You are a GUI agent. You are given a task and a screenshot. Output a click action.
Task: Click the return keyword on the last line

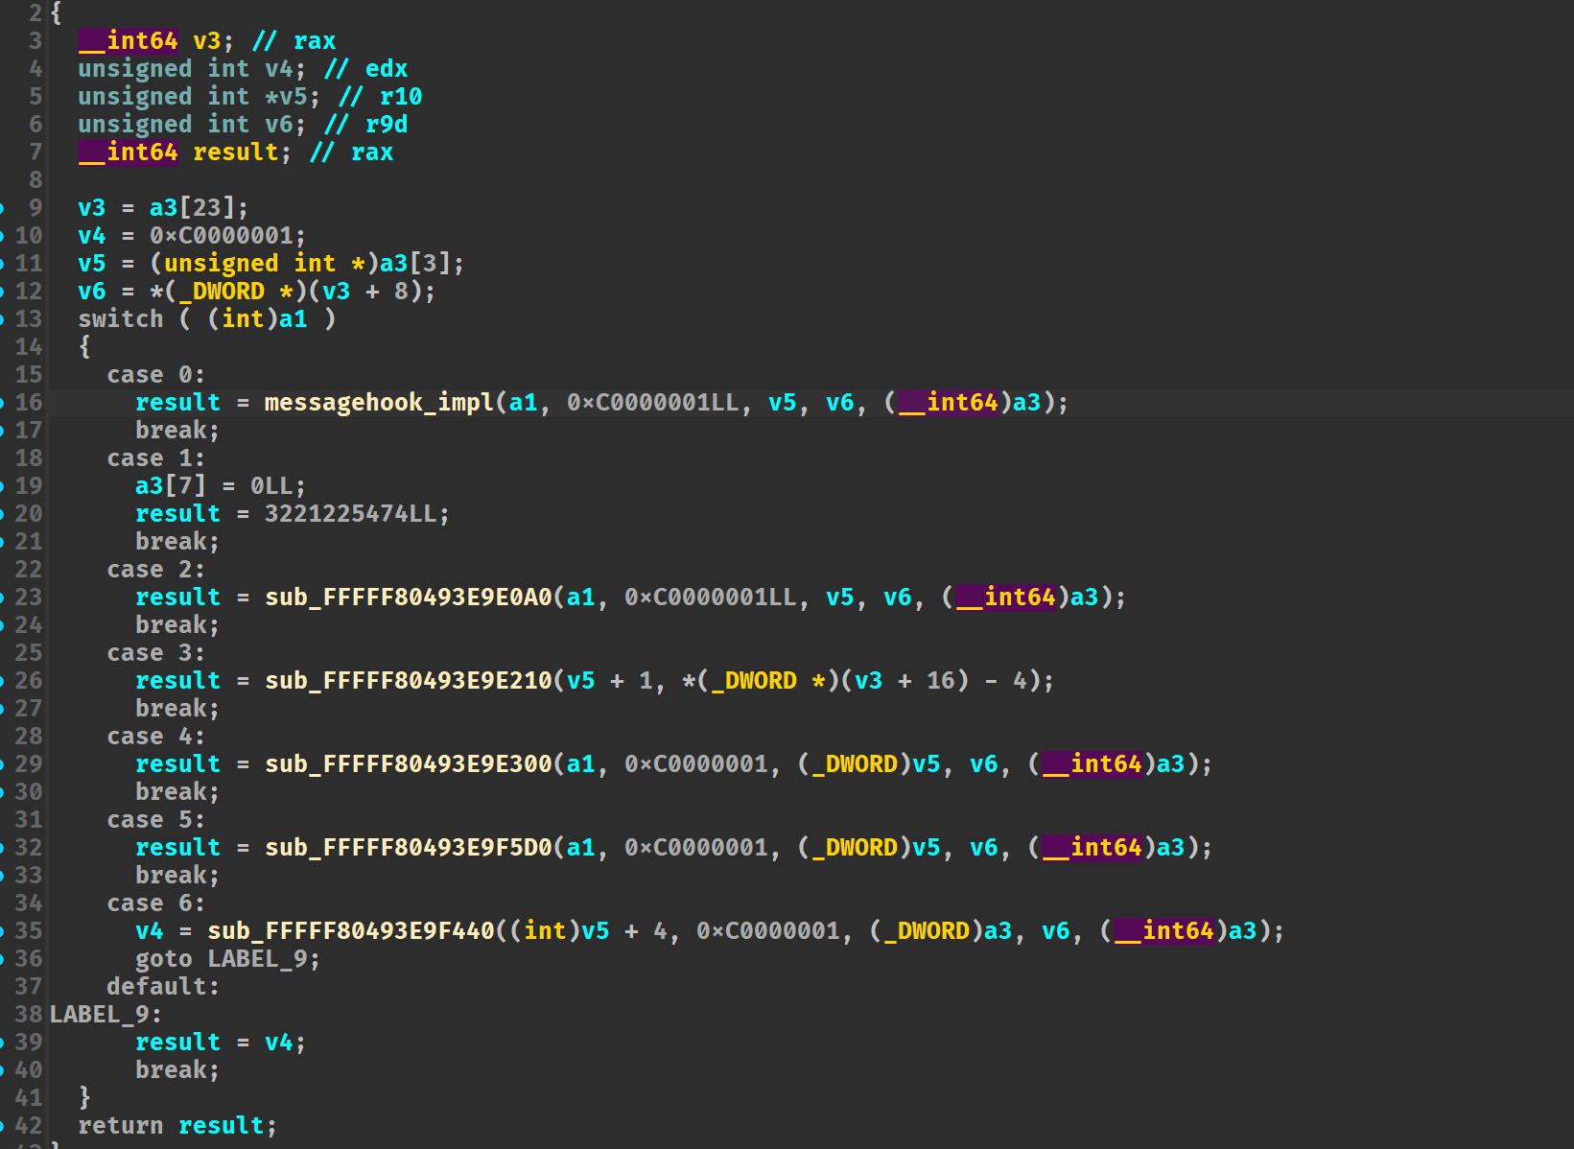[x=121, y=1125]
